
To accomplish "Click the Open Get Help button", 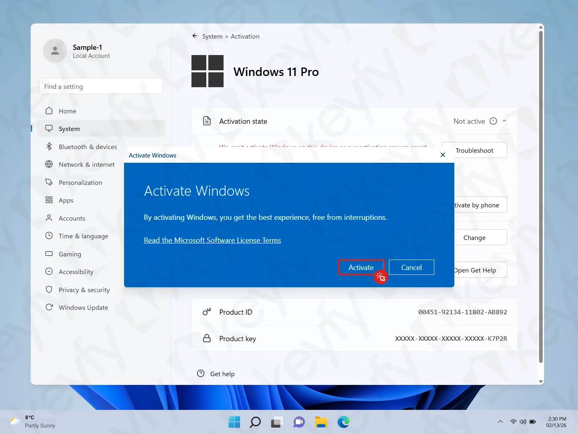I will click(x=481, y=270).
